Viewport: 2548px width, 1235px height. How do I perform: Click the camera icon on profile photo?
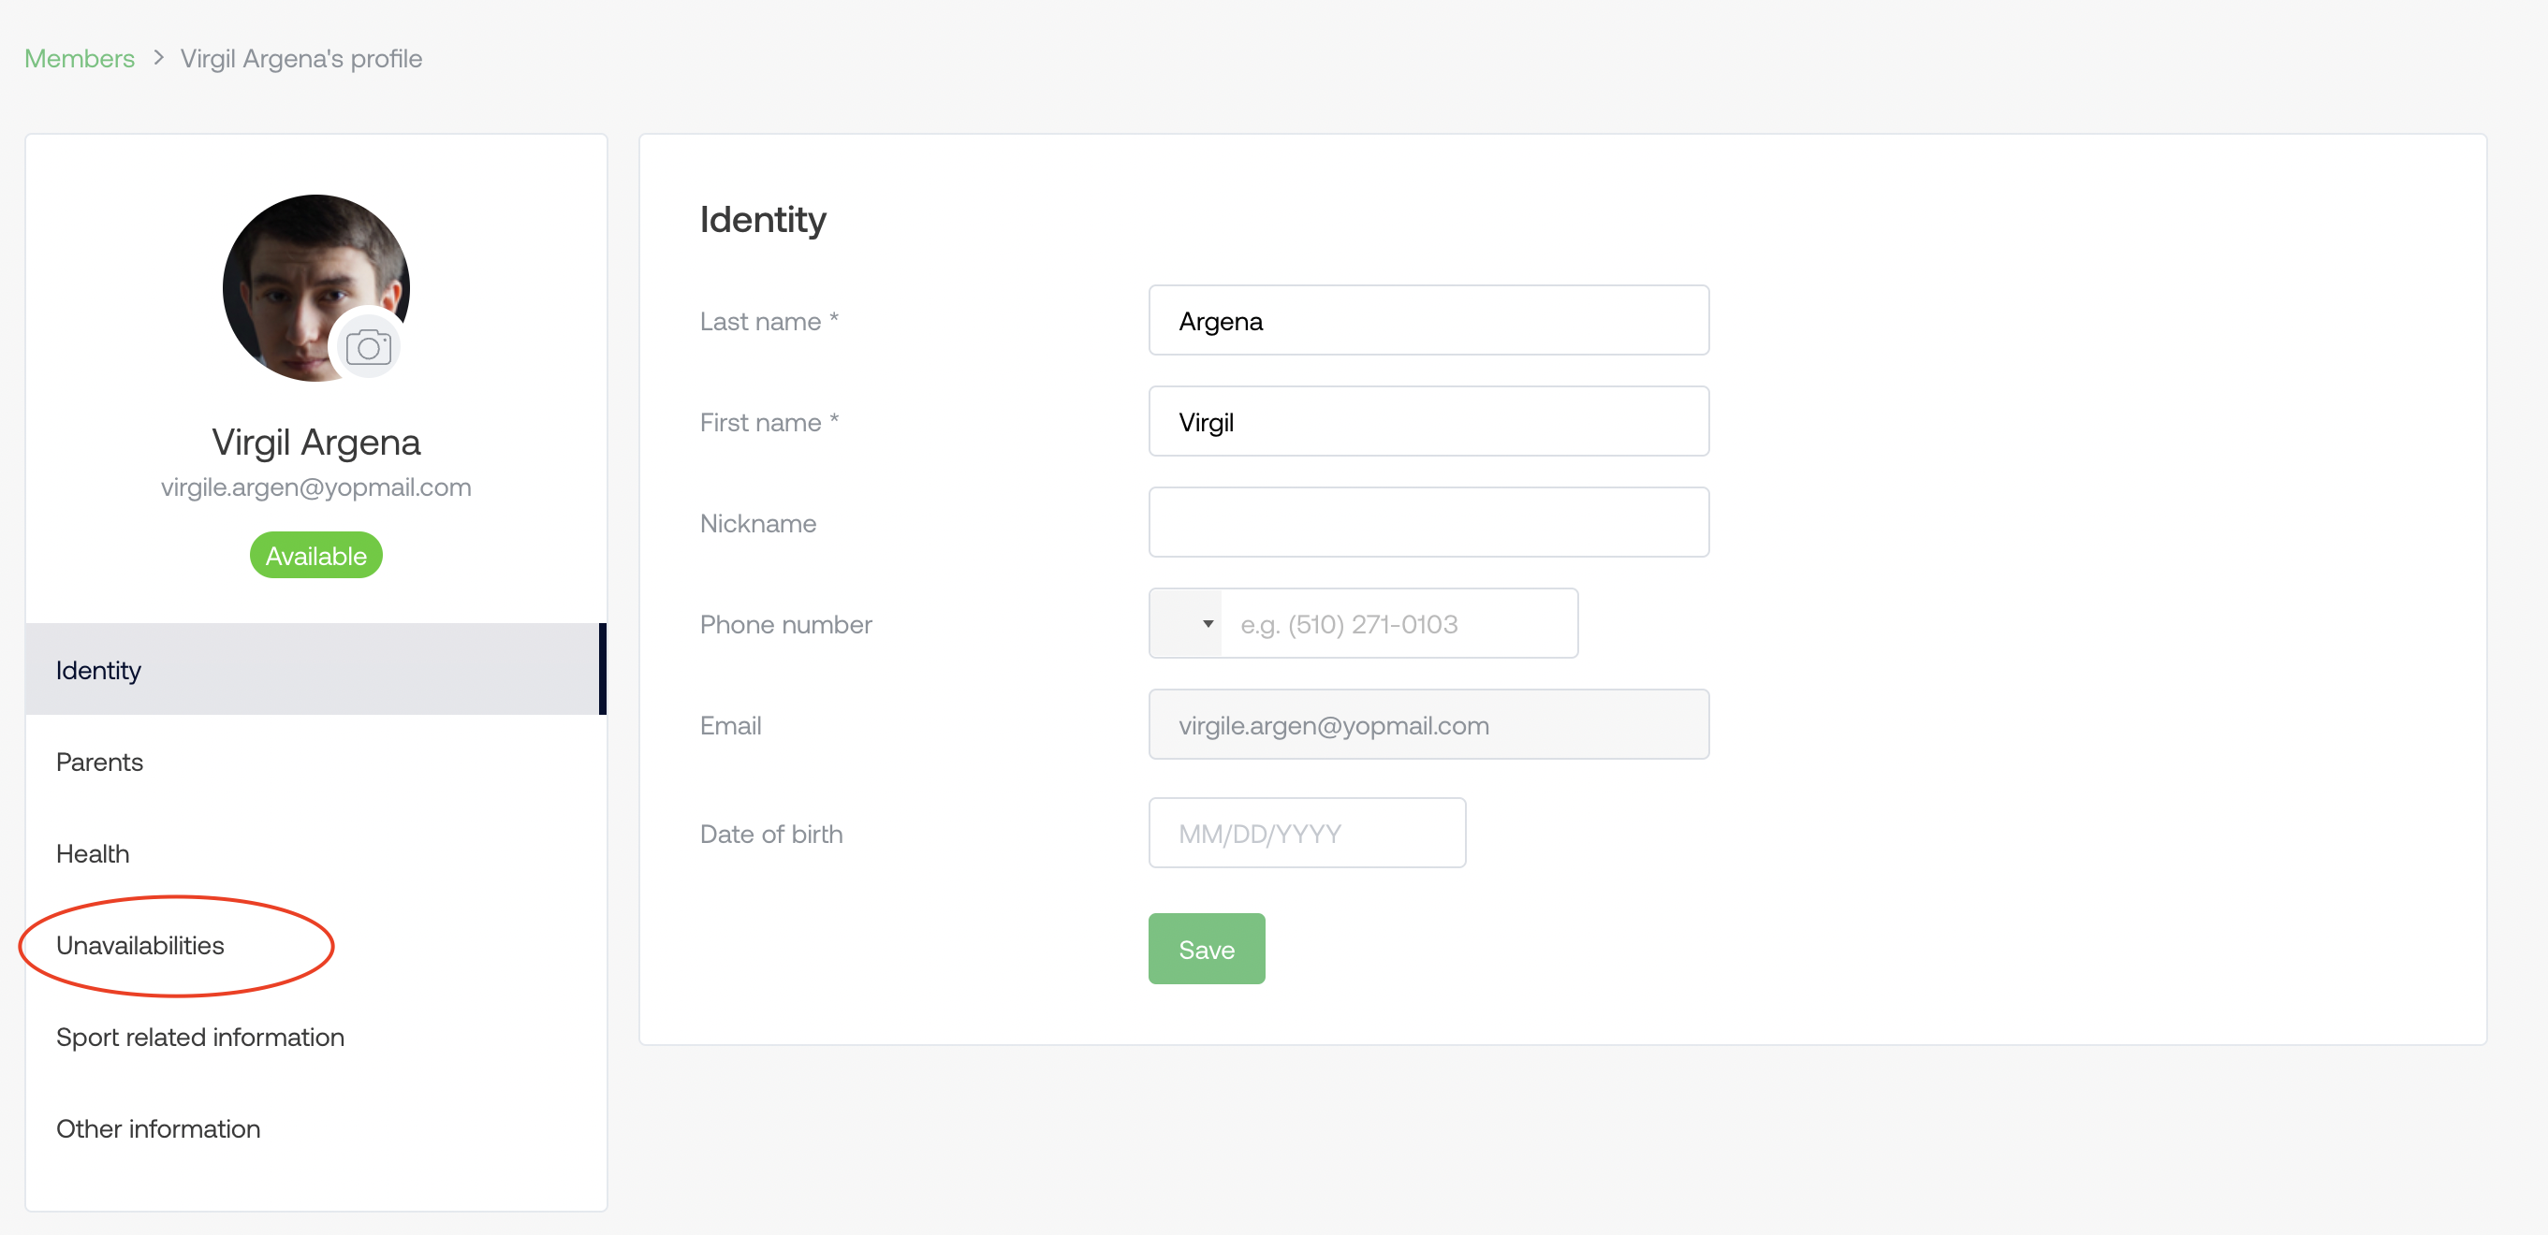point(368,347)
